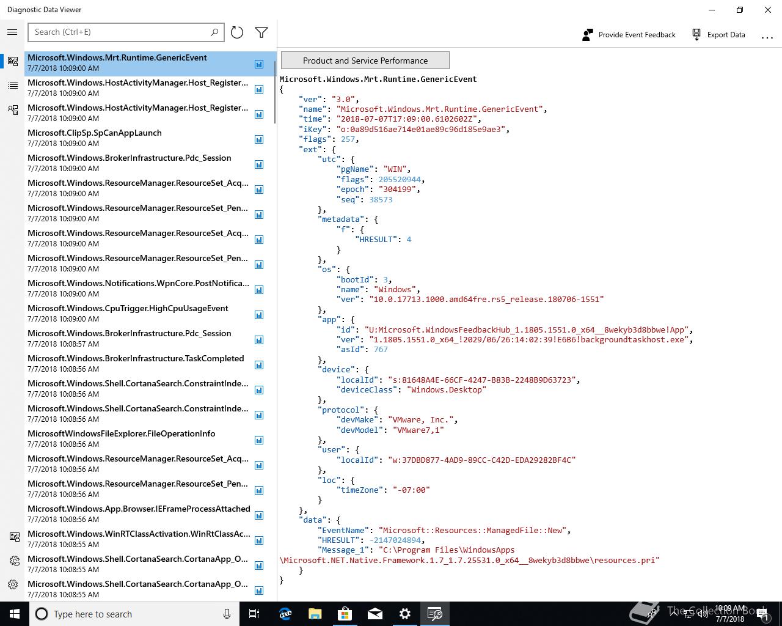Open the filter funnel options

tap(261, 32)
